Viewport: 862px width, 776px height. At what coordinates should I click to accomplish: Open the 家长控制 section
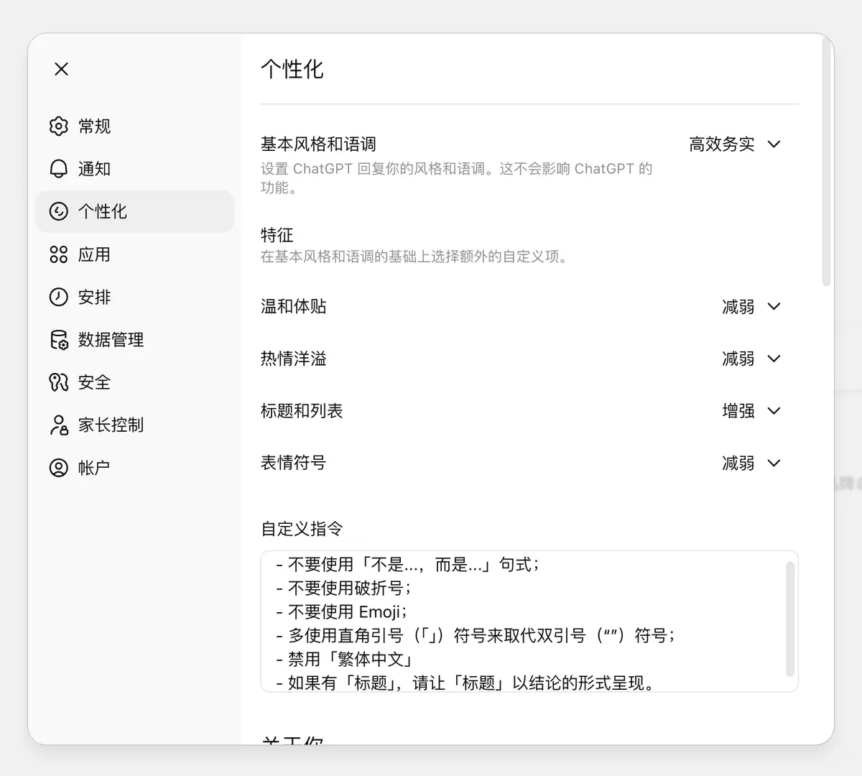tap(135, 425)
